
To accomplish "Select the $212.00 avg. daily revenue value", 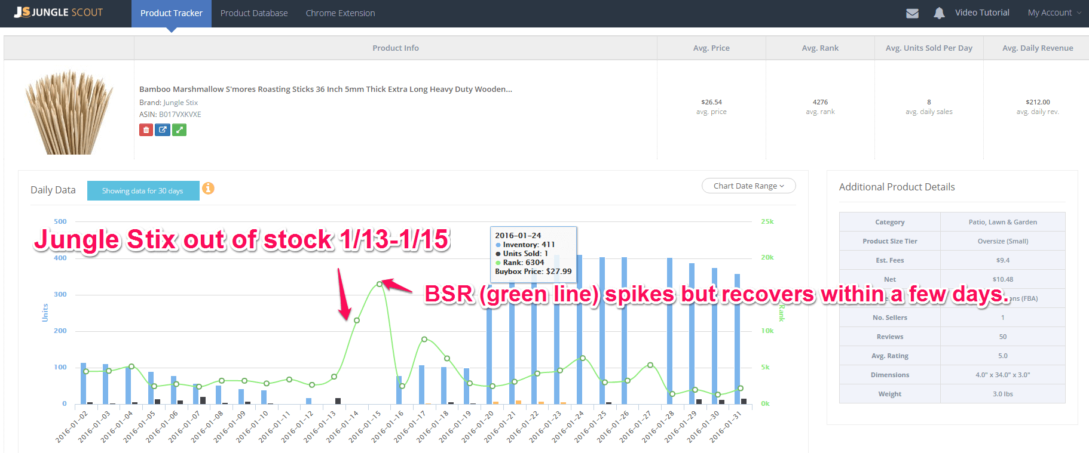I will point(1038,102).
